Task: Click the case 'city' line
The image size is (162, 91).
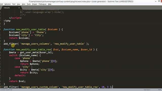Action: pos(24,67)
